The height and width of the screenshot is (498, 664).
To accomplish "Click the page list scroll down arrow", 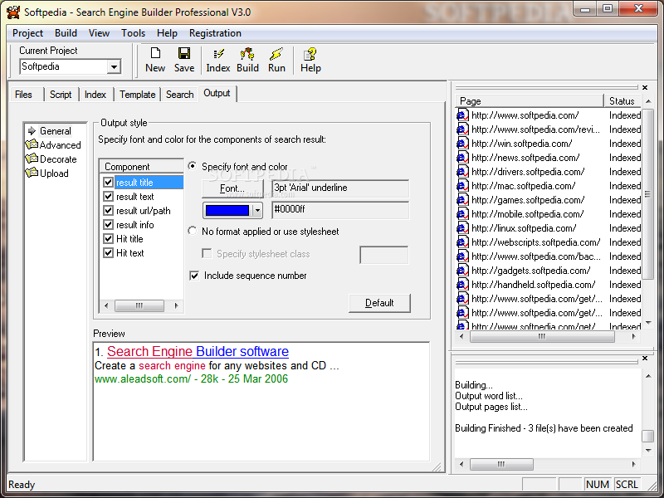I will click(x=648, y=324).
